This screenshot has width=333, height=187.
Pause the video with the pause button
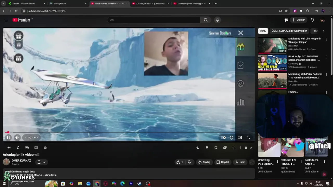point(8,138)
